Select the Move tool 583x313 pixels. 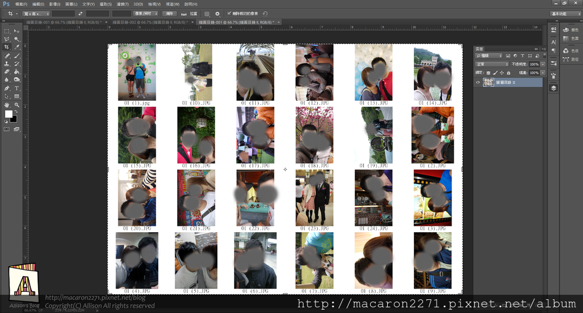[17, 31]
